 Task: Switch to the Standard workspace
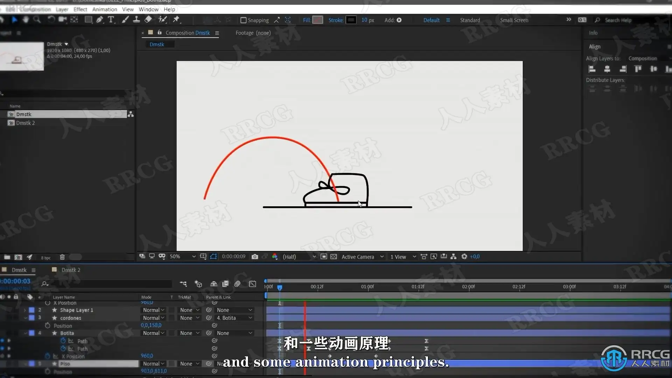click(470, 20)
